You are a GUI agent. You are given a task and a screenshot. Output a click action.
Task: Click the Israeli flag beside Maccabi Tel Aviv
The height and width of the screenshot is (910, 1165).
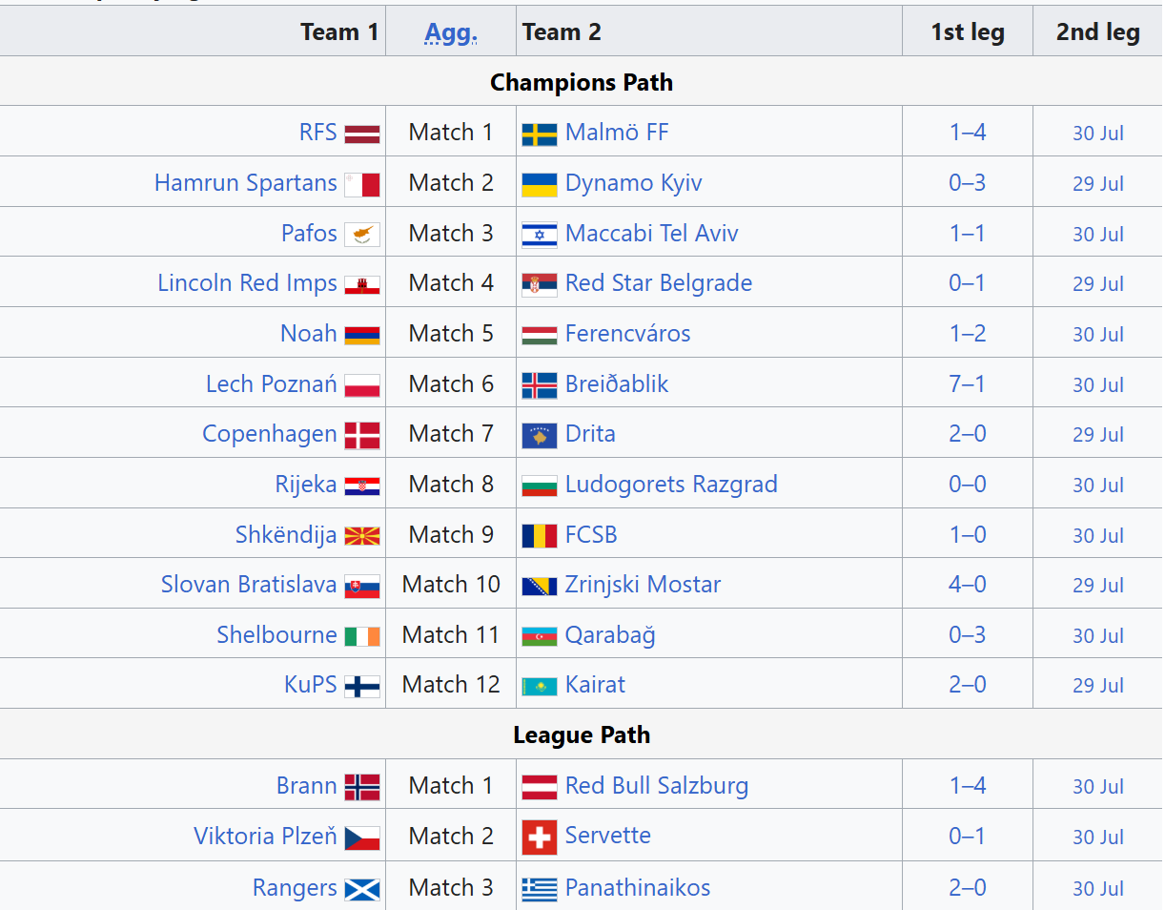pyautogui.click(x=540, y=235)
